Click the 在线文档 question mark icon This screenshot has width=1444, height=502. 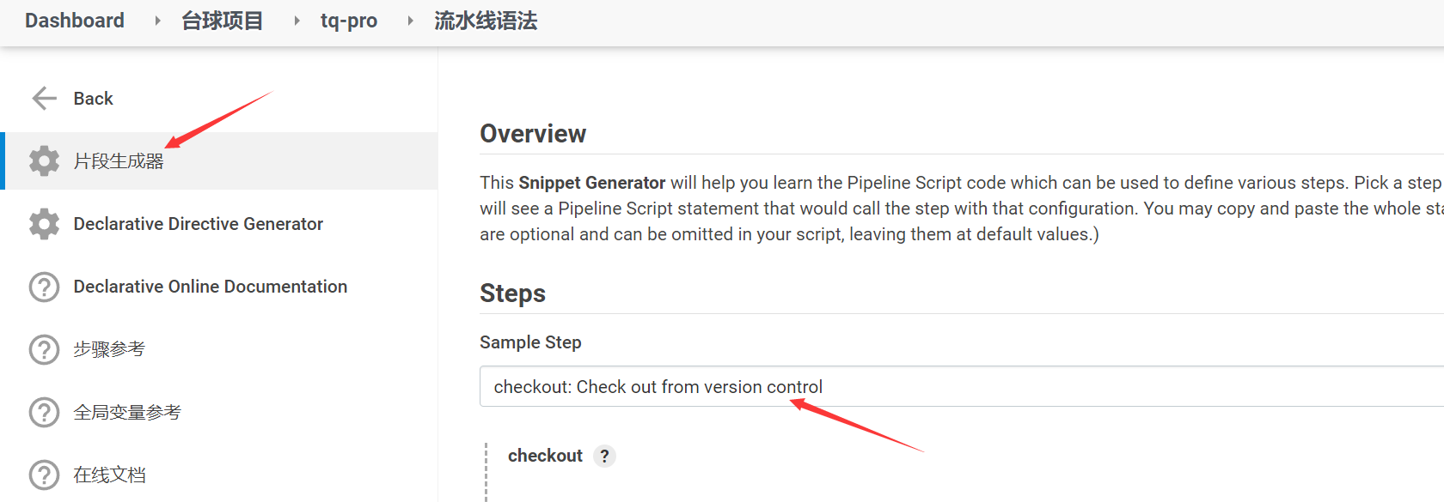click(44, 475)
